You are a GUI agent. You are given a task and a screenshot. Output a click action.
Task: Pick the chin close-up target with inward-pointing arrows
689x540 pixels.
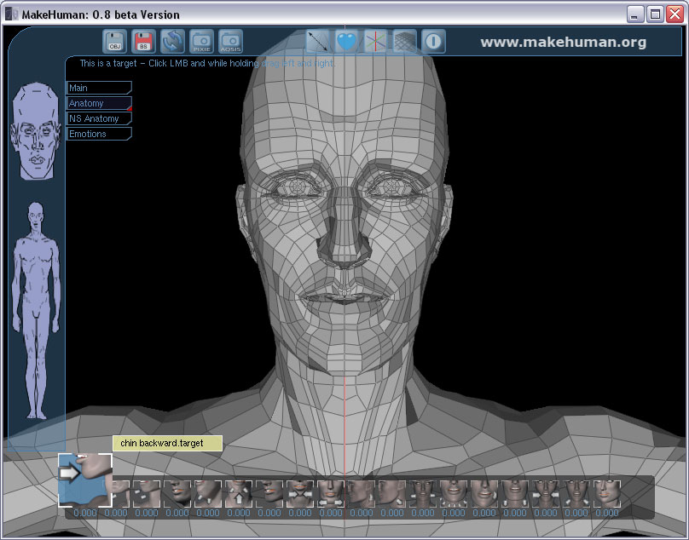tap(300, 493)
